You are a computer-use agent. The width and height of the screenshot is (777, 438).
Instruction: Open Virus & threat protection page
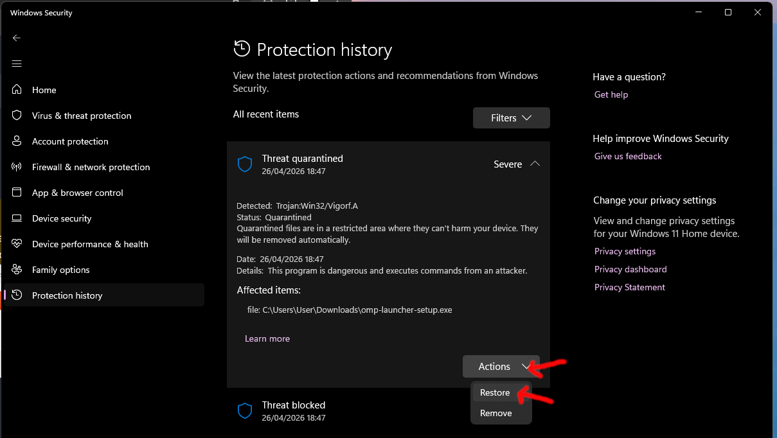[x=104, y=116]
